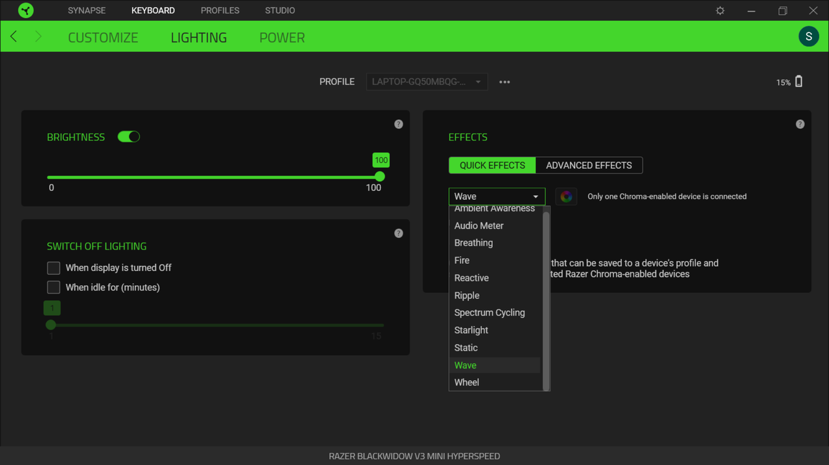Open the Effects panel help icon
Screen dimensions: 829x465
pos(800,124)
